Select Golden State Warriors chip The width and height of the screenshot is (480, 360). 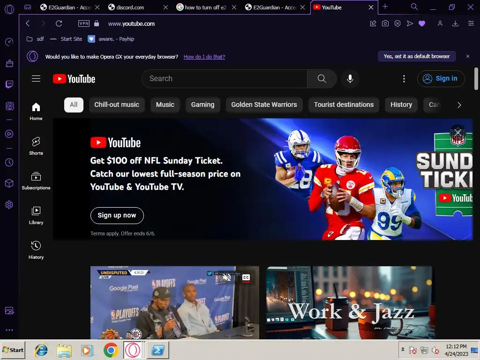pyautogui.click(x=264, y=105)
